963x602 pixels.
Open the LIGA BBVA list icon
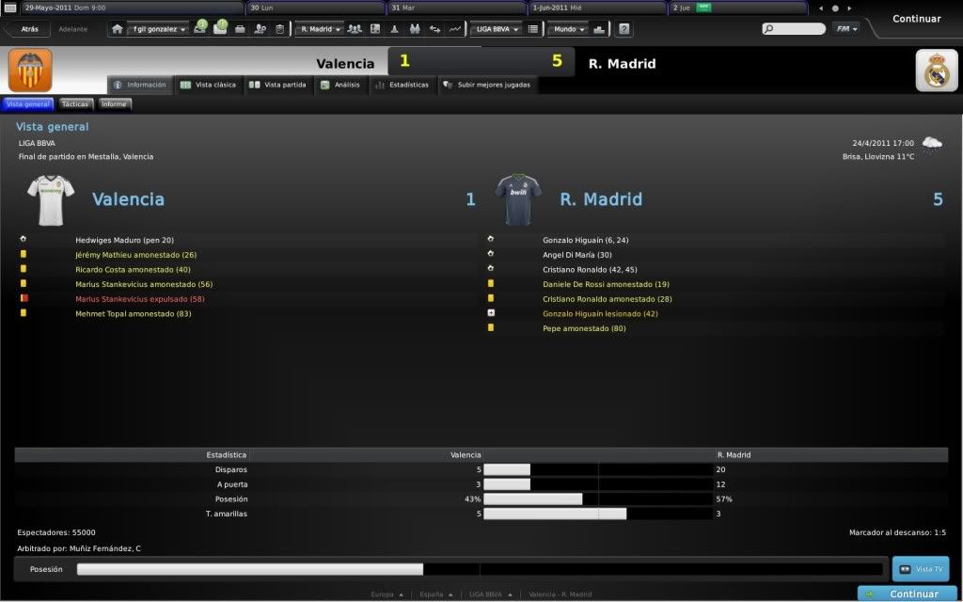[533, 29]
